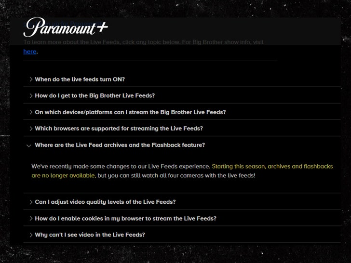Expand chevron for 'How do I get to the Big Brother Live Feeds?'
Image resolution: width=351 pixels, height=263 pixels.
pyautogui.click(x=31, y=95)
